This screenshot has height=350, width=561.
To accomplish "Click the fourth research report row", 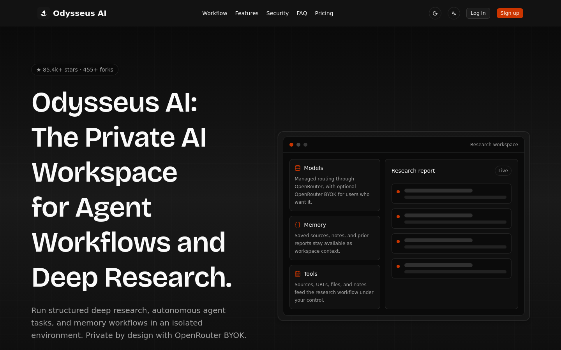I will 452,268.
